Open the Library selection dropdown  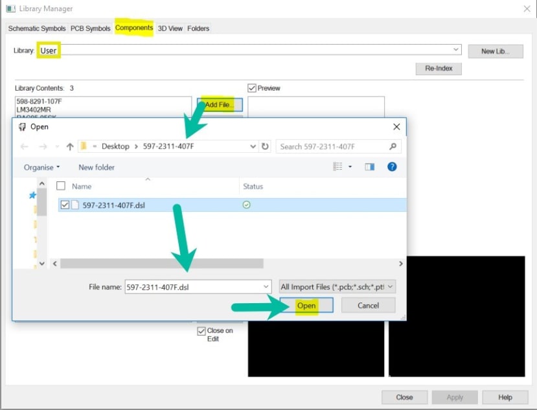pyautogui.click(x=455, y=49)
